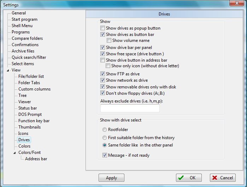Select Tree under View
247x187 pixels.
pyautogui.click(x=22, y=95)
